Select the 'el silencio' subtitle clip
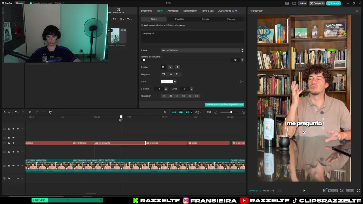Image resolution: width=363 pixels, height=204 pixels. point(166,143)
